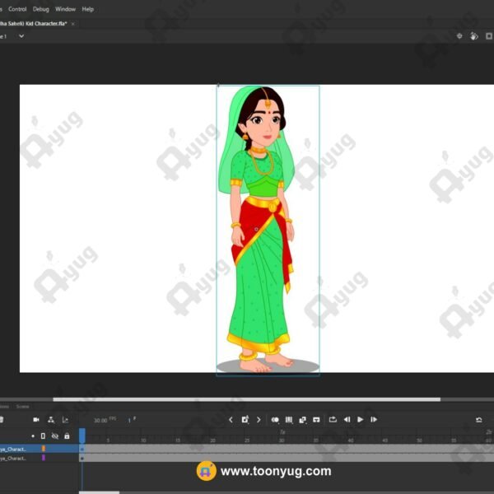Click the reset timeline zoom icon
This screenshot has height=494, width=494.
pyautogui.click(x=479, y=420)
